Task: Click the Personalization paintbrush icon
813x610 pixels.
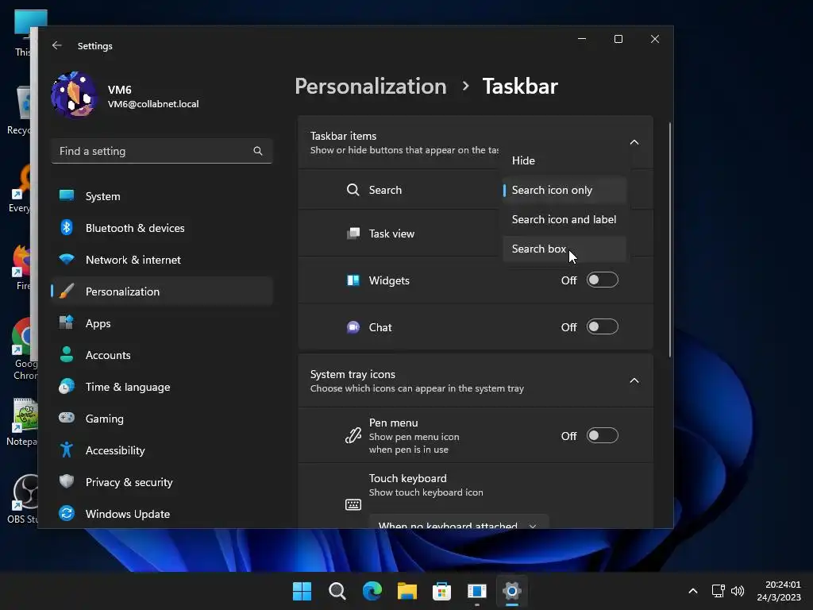Action: (x=67, y=291)
